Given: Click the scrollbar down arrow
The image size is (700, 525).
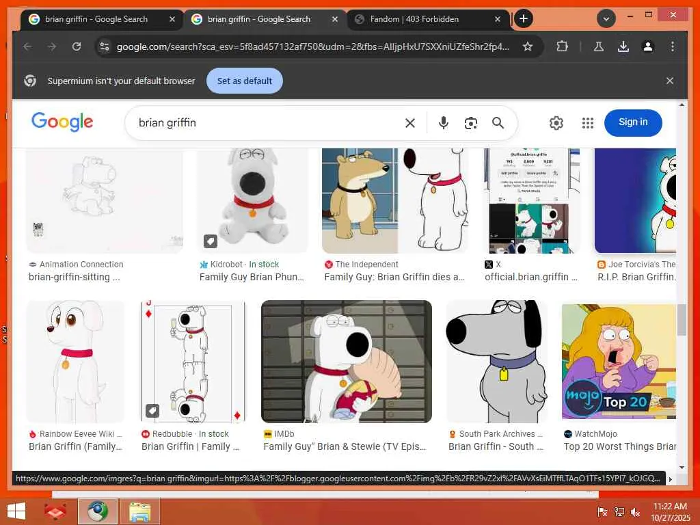Looking at the screenshot, I should click(682, 467).
